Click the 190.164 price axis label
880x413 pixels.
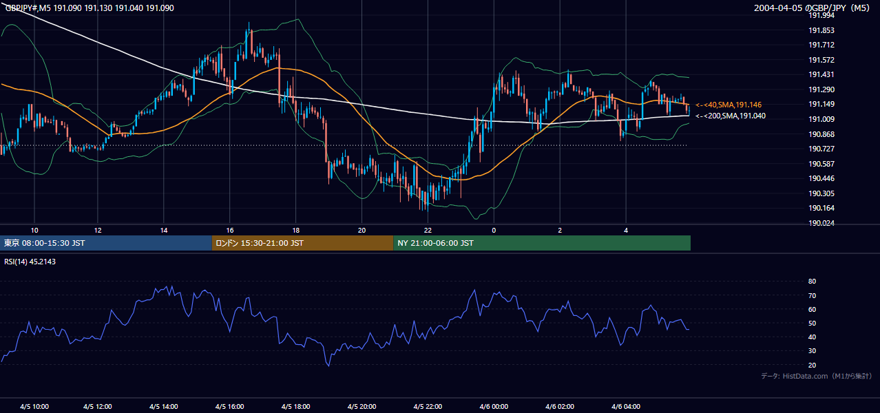[821, 208]
